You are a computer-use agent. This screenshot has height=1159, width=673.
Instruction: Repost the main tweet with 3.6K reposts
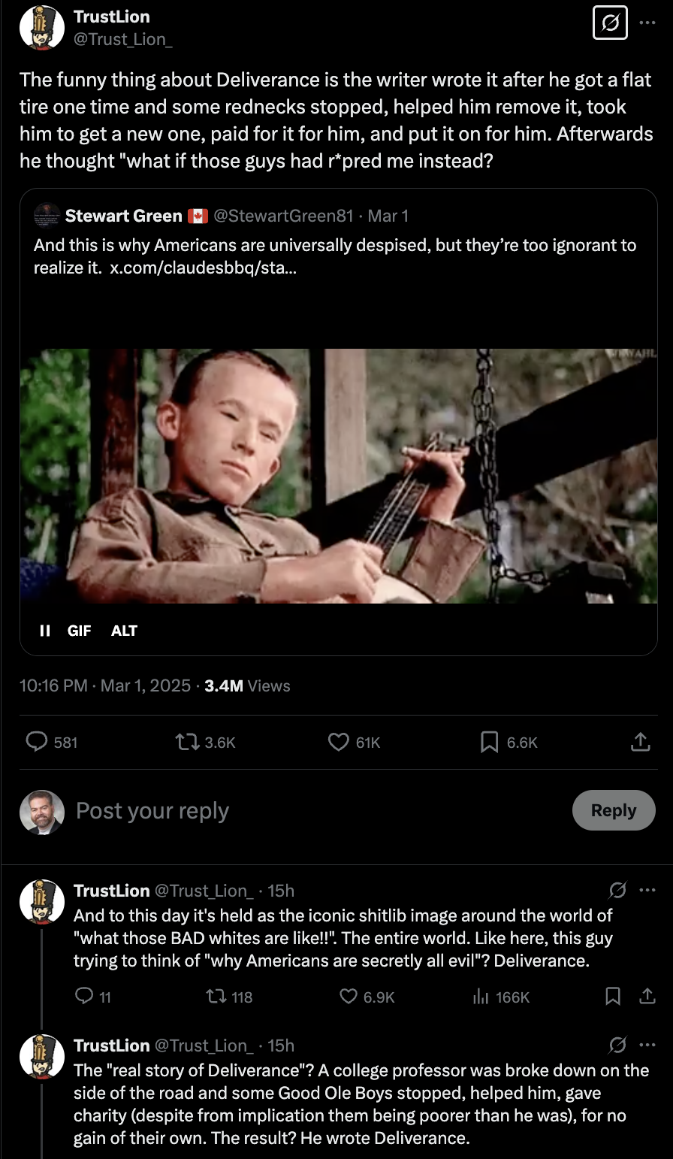(x=185, y=742)
